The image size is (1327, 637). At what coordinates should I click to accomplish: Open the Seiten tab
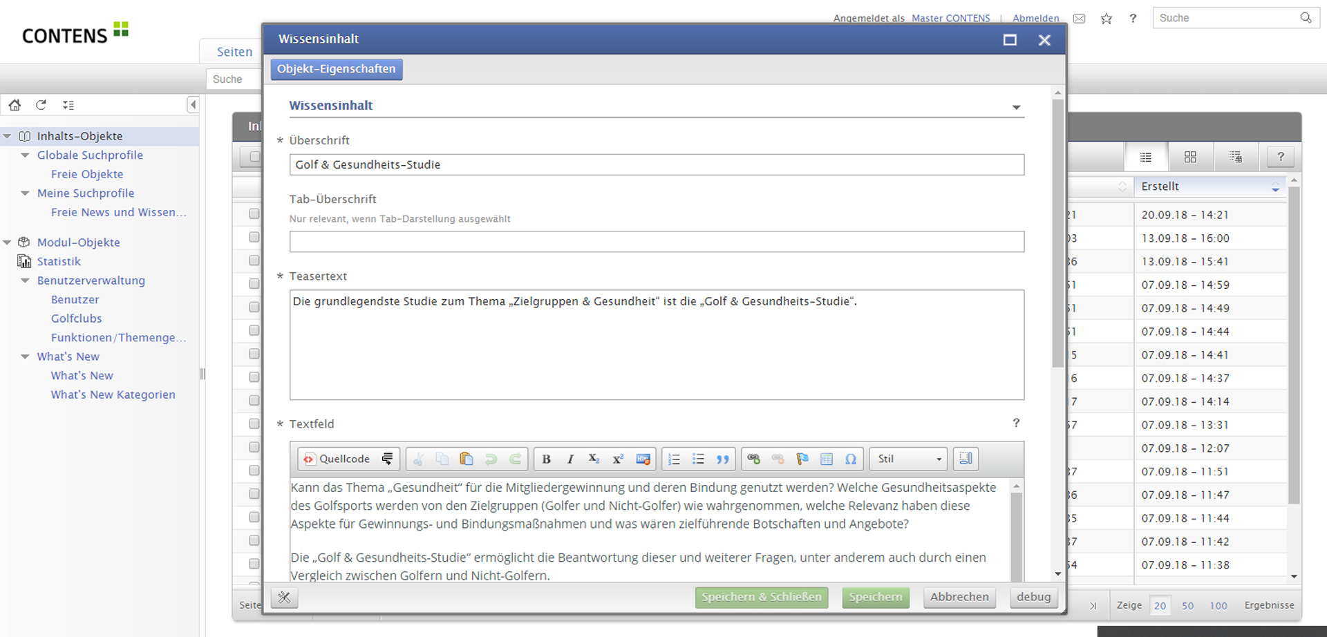(234, 52)
